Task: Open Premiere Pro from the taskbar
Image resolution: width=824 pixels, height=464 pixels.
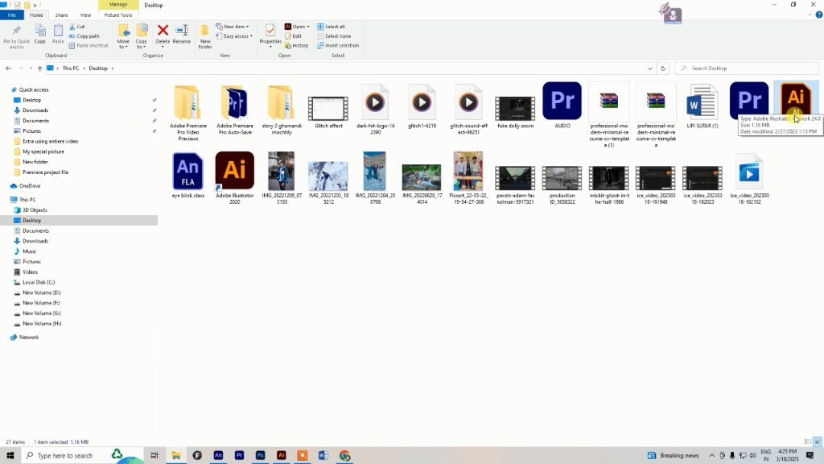Action: pos(239,456)
